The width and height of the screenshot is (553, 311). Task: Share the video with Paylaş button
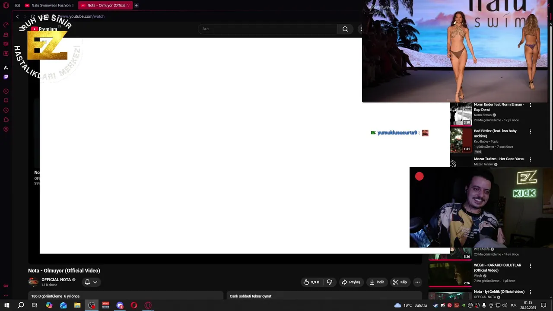351,282
